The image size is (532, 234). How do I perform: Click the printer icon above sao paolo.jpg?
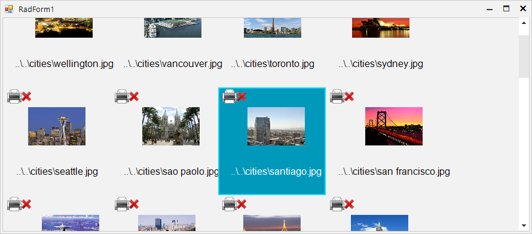[x=122, y=96]
